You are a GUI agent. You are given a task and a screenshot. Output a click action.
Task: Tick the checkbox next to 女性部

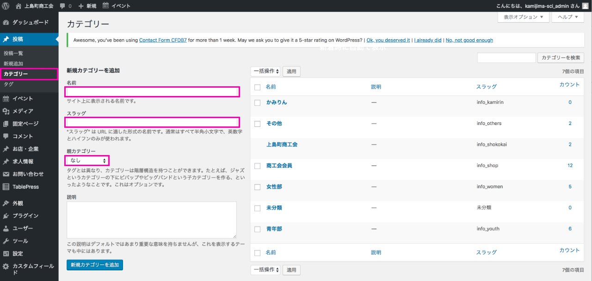[258, 187]
